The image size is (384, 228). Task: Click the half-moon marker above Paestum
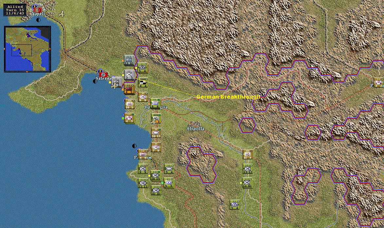(x=134, y=146)
